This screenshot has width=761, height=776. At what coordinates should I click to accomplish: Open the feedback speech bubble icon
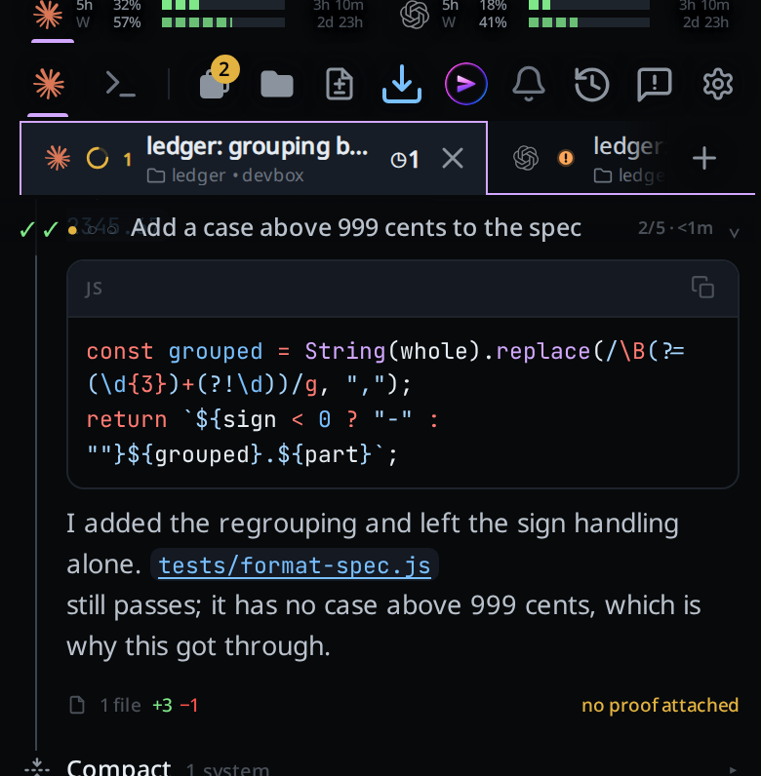pyautogui.click(x=655, y=85)
